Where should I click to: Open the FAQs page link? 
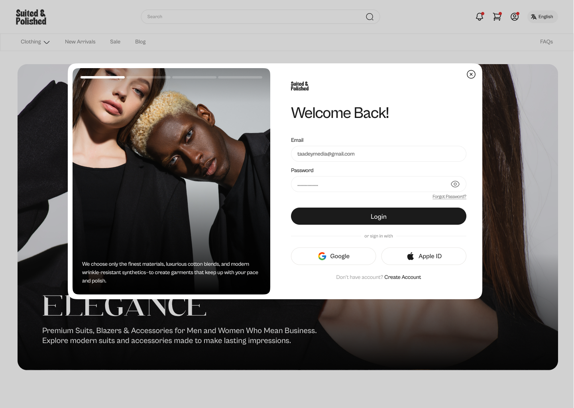(x=546, y=42)
